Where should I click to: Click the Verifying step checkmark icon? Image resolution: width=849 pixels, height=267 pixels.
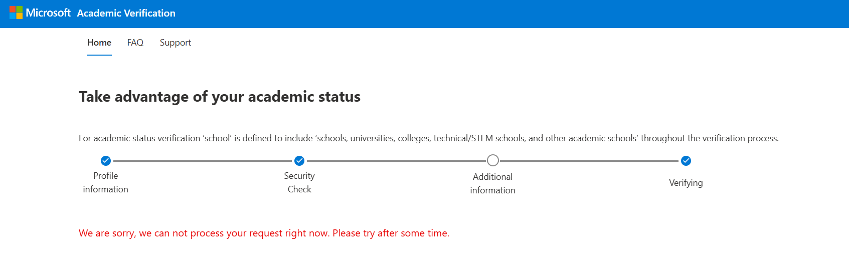686,161
